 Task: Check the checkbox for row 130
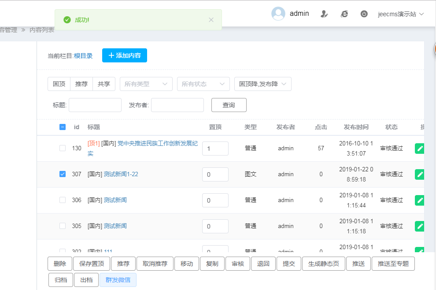click(63, 148)
